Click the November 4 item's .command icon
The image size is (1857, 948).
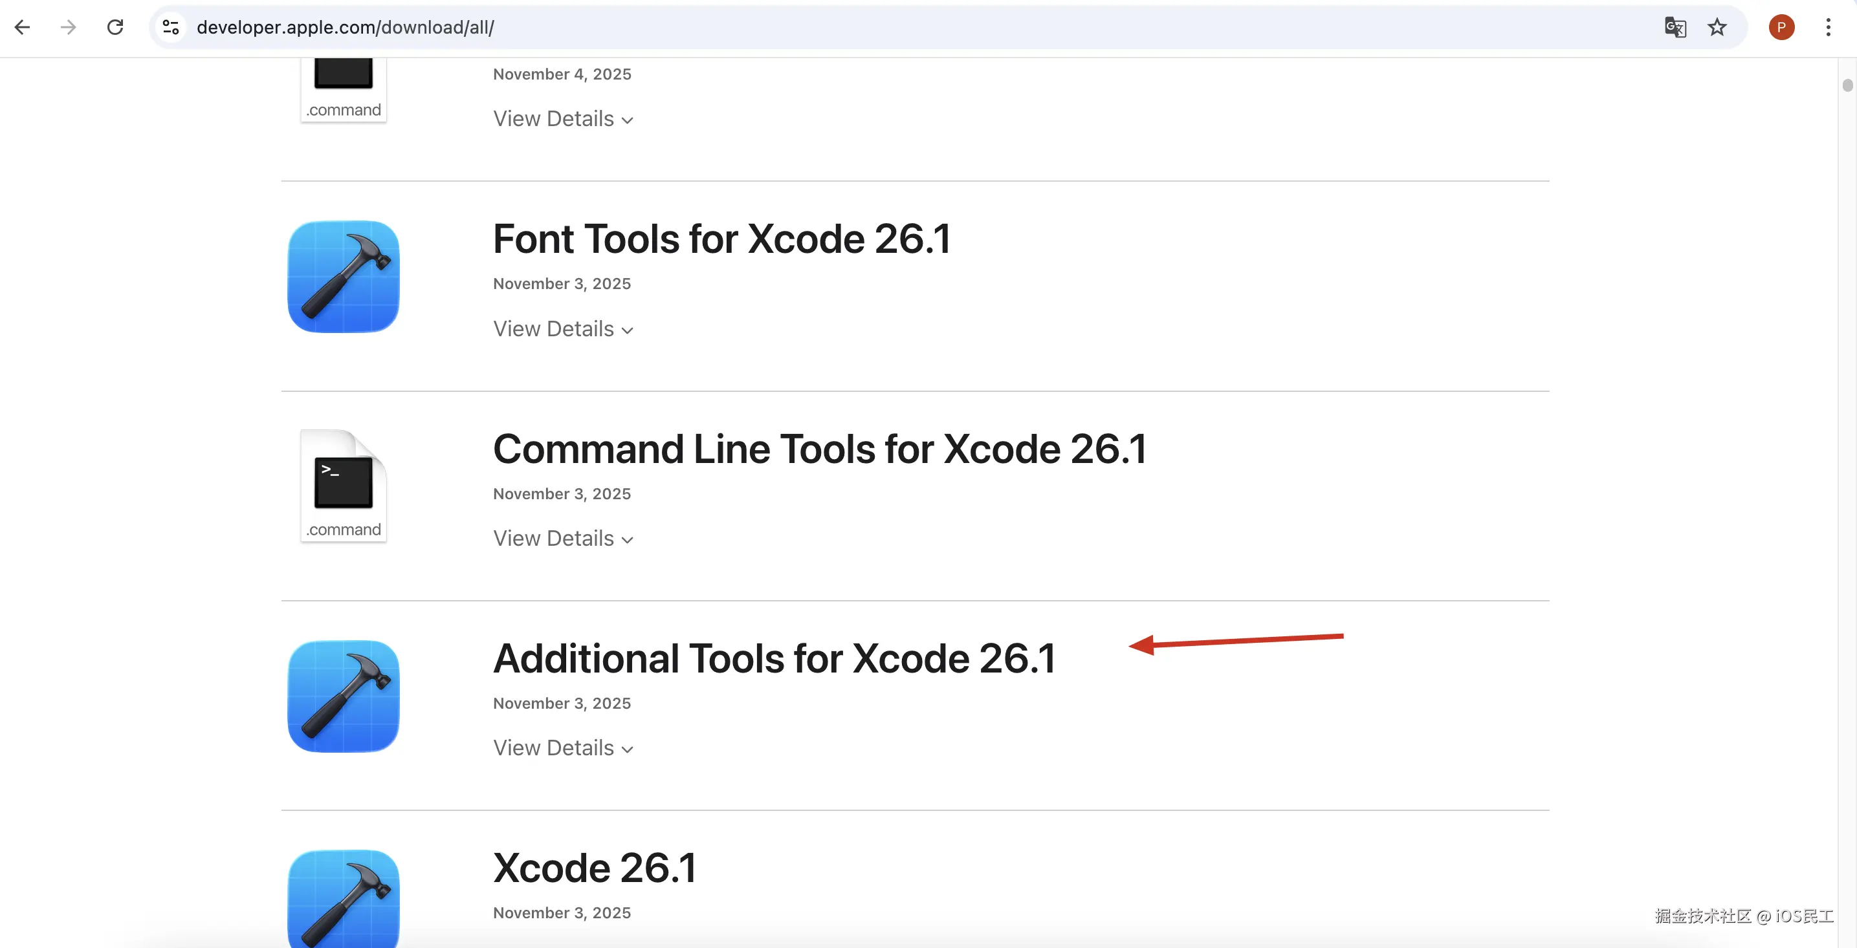(x=344, y=90)
